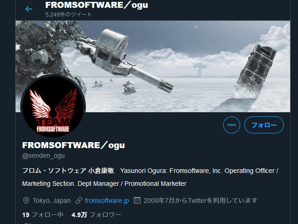
Task: Click the 5,249件のツイート count
Action: click(x=68, y=14)
